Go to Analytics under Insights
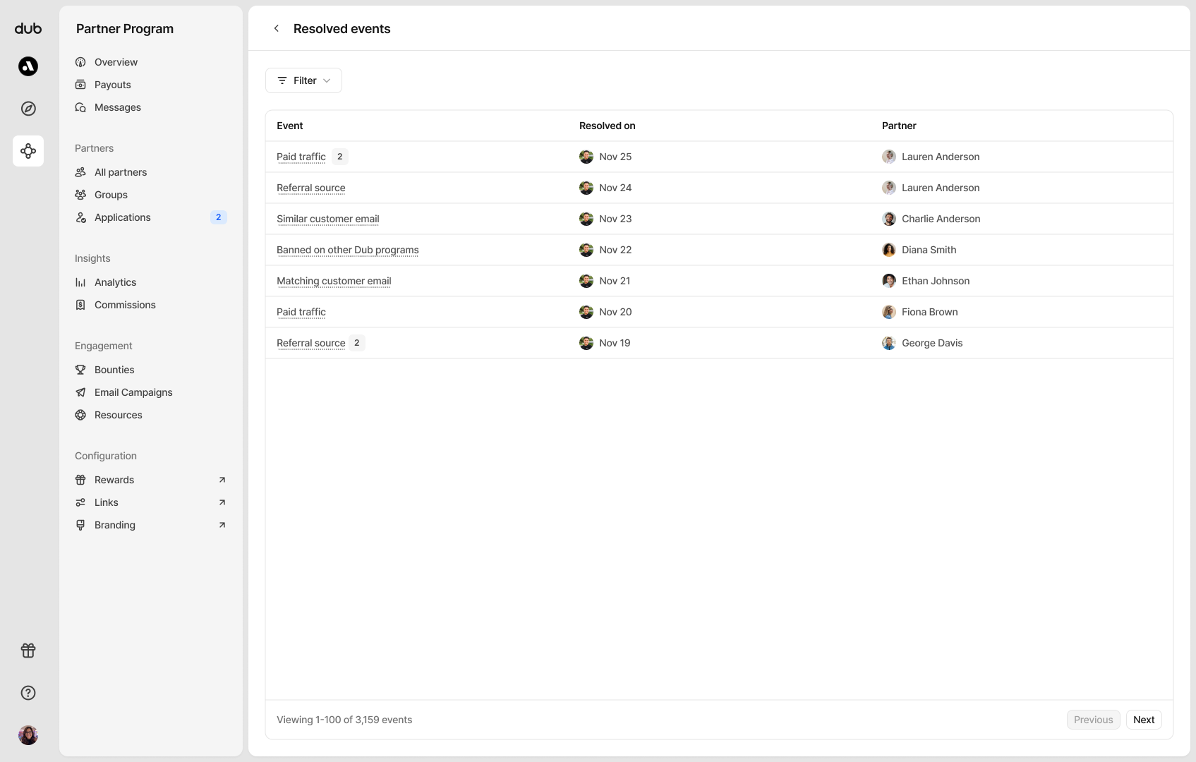The width and height of the screenshot is (1196, 762). (x=115, y=282)
